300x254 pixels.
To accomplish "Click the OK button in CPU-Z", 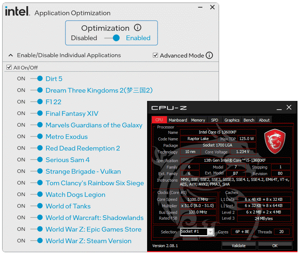I will (275, 246).
